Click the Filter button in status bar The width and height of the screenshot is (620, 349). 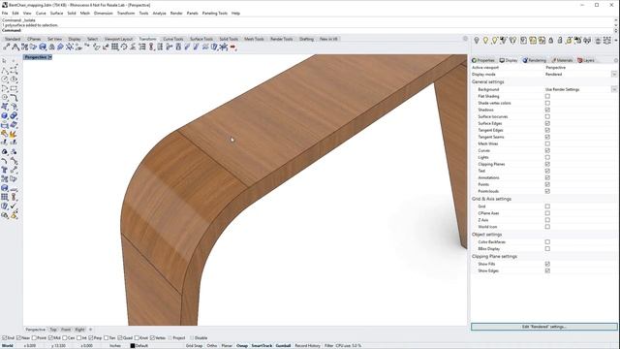pos(328,345)
